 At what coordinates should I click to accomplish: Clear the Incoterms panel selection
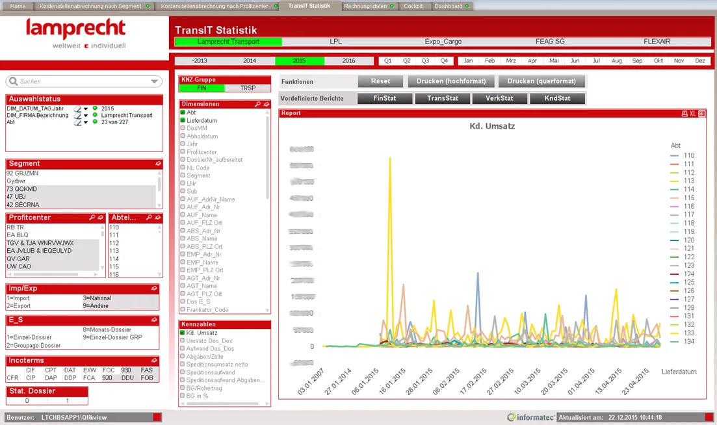tap(154, 361)
